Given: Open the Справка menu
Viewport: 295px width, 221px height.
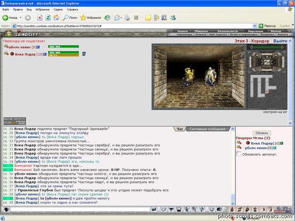Looking at the screenshot, I should (x=72, y=9).
